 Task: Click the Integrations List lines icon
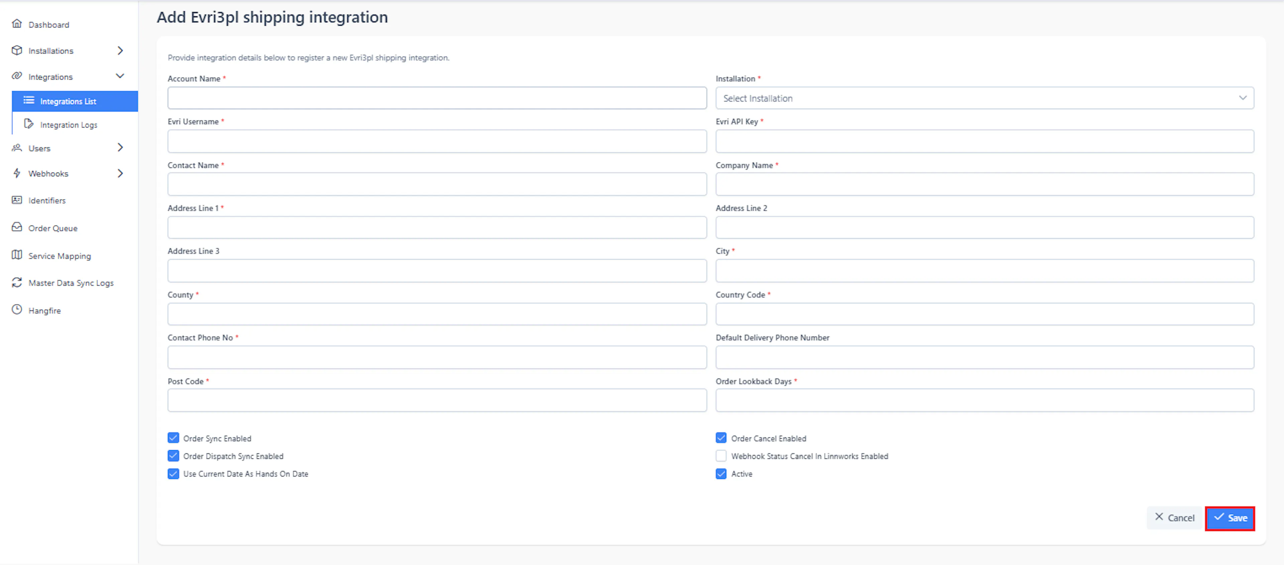click(29, 101)
